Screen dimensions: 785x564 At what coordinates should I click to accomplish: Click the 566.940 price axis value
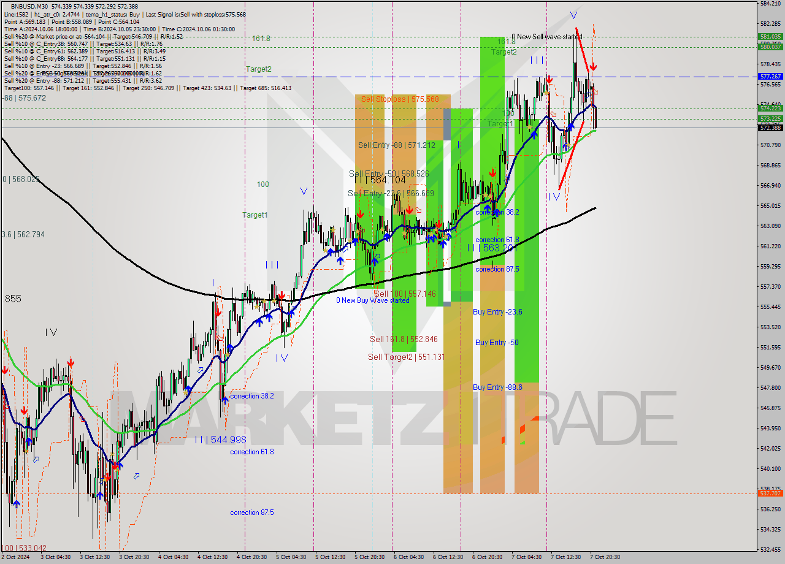click(x=770, y=186)
